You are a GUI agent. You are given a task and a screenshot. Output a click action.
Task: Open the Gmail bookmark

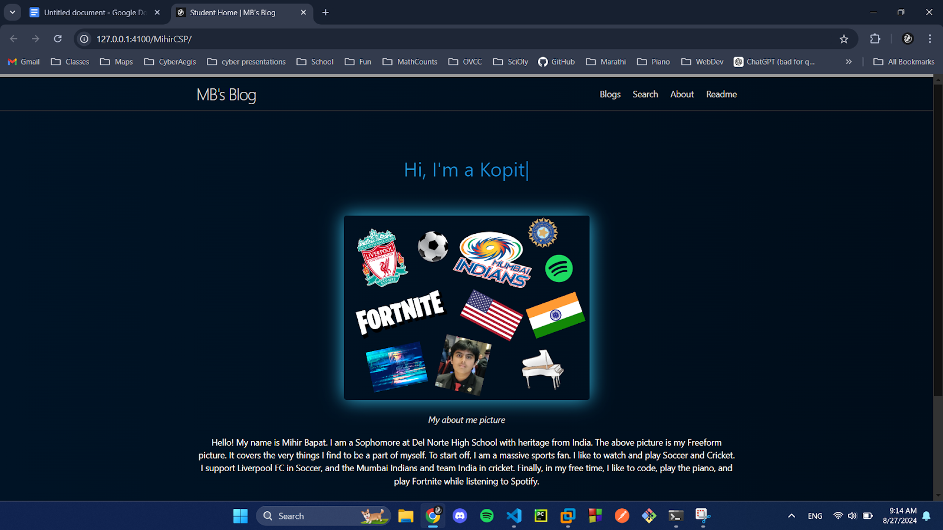click(x=24, y=62)
